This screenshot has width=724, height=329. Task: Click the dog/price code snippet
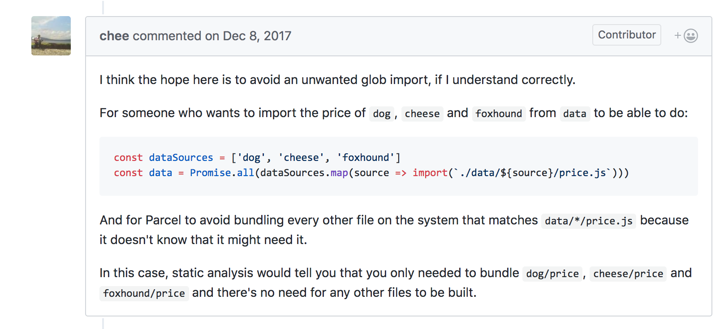point(552,274)
